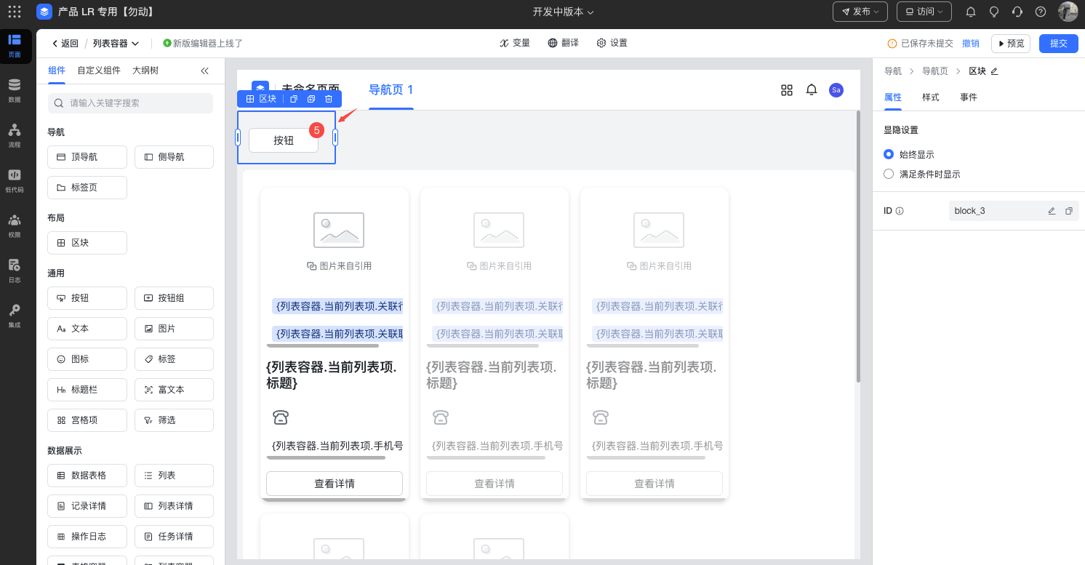This screenshot has width=1085, height=565.
Task: Click the 新版编辑器上线了 notice
Action: (203, 44)
